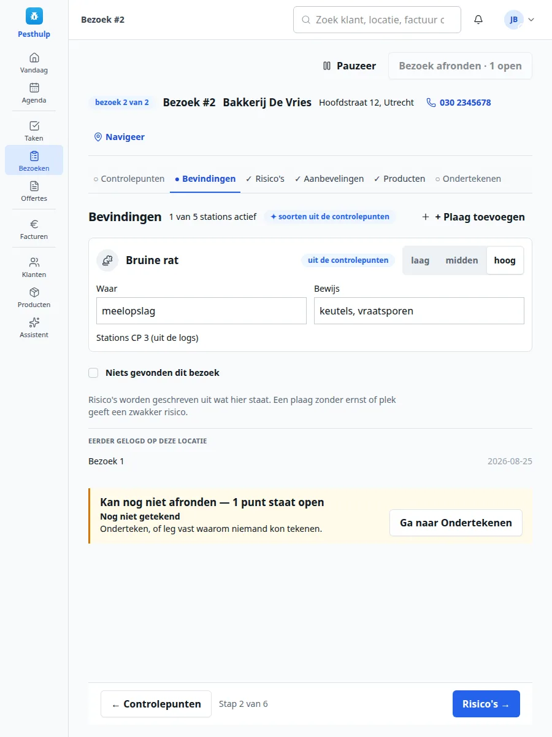
Task: Click the Bruine rat pest icon
Action: (x=107, y=260)
